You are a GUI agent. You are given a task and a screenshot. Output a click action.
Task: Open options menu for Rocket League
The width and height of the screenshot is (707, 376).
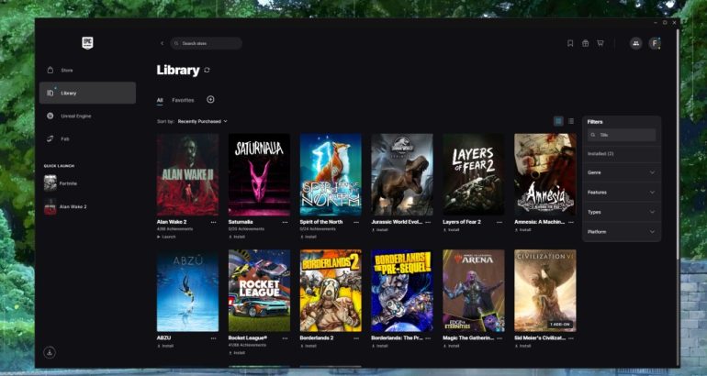pos(285,338)
